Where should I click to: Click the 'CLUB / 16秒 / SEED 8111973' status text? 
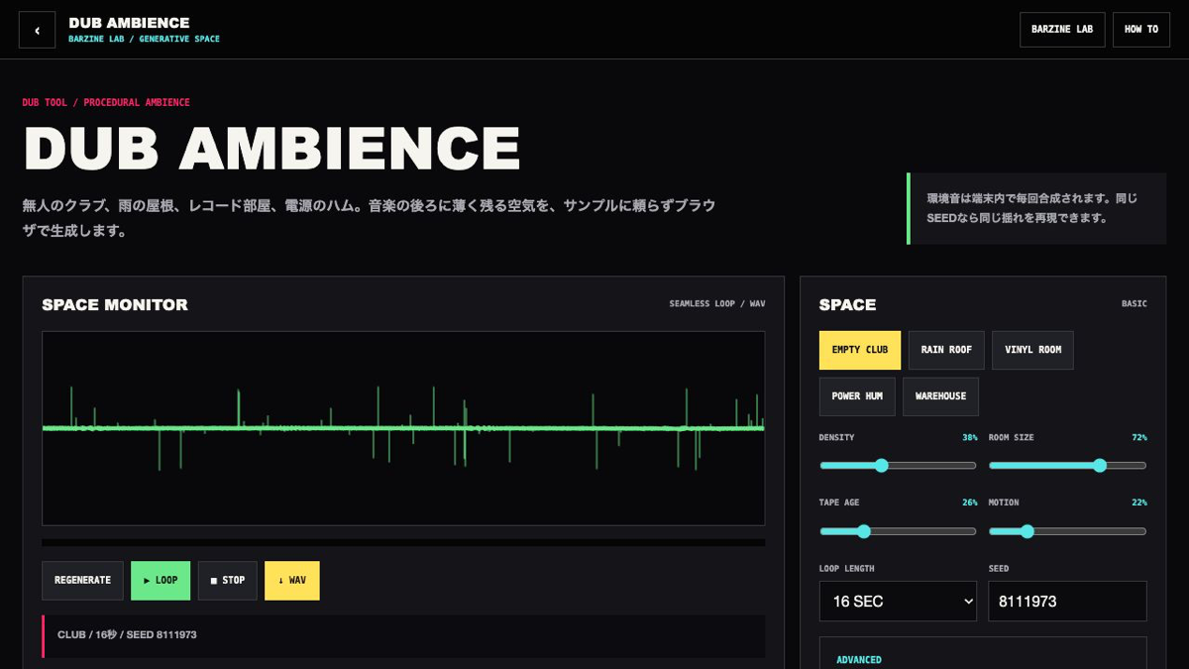coord(127,634)
